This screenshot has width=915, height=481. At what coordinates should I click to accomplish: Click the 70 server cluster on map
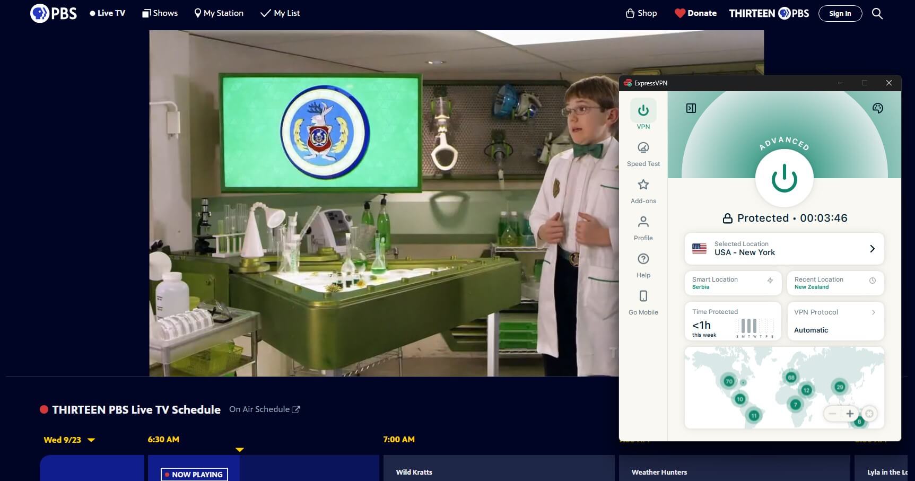(x=729, y=381)
